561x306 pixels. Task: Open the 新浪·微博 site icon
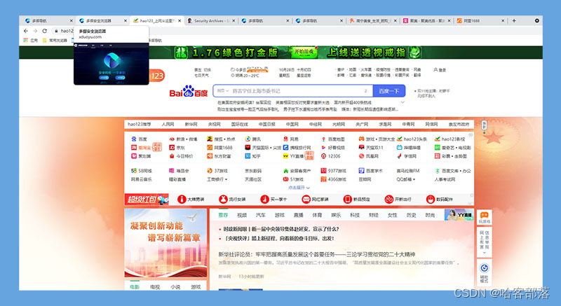(x=172, y=139)
